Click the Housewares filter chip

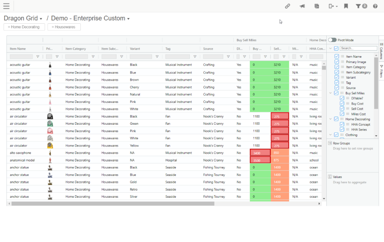pyautogui.click(x=64, y=27)
